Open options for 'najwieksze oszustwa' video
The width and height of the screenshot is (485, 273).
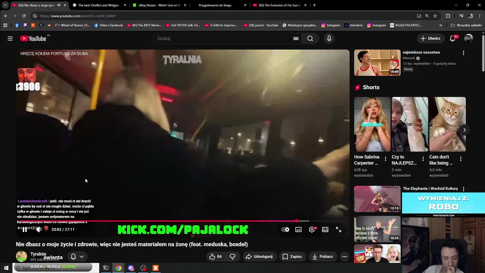tap(463, 53)
